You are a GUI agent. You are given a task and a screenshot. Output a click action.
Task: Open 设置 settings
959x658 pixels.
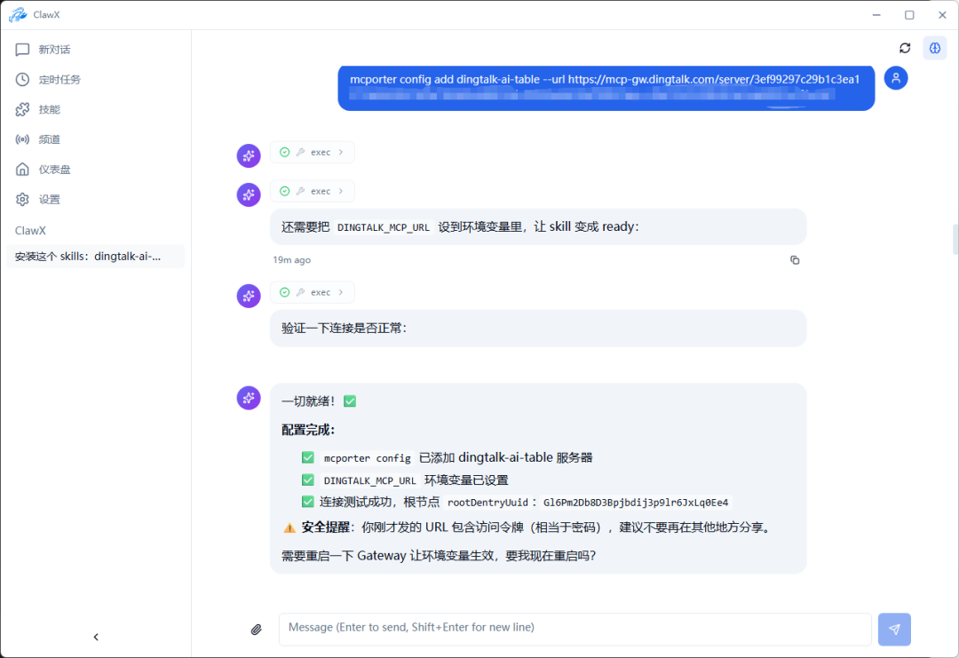[x=95, y=200]
